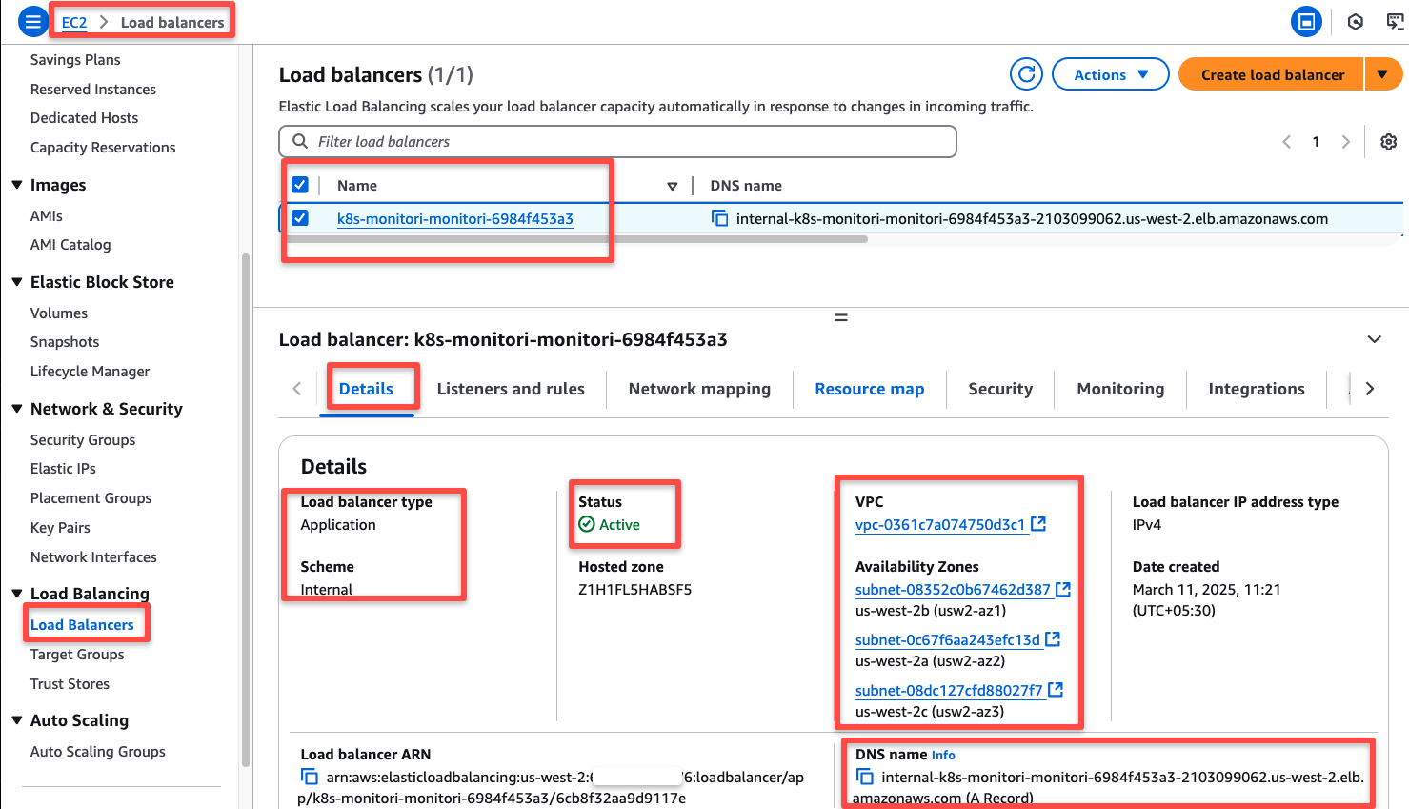1409x809 pixels.
Task: Open Savings Plans in sidebar
Action: (x=75, y=59)
